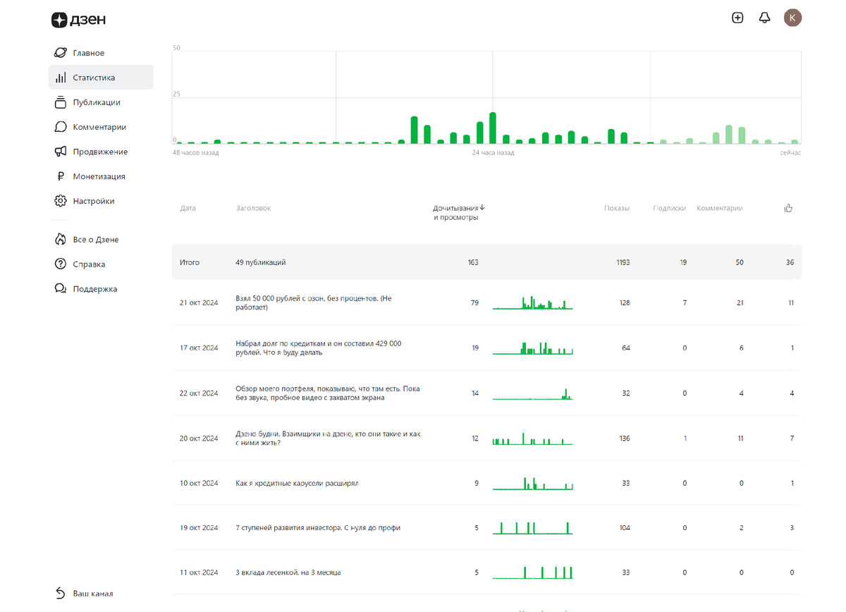Click sparkline chart for "Дзено будни" row
Viewport: 846px width, 612px height.
[x=533, y=439]
